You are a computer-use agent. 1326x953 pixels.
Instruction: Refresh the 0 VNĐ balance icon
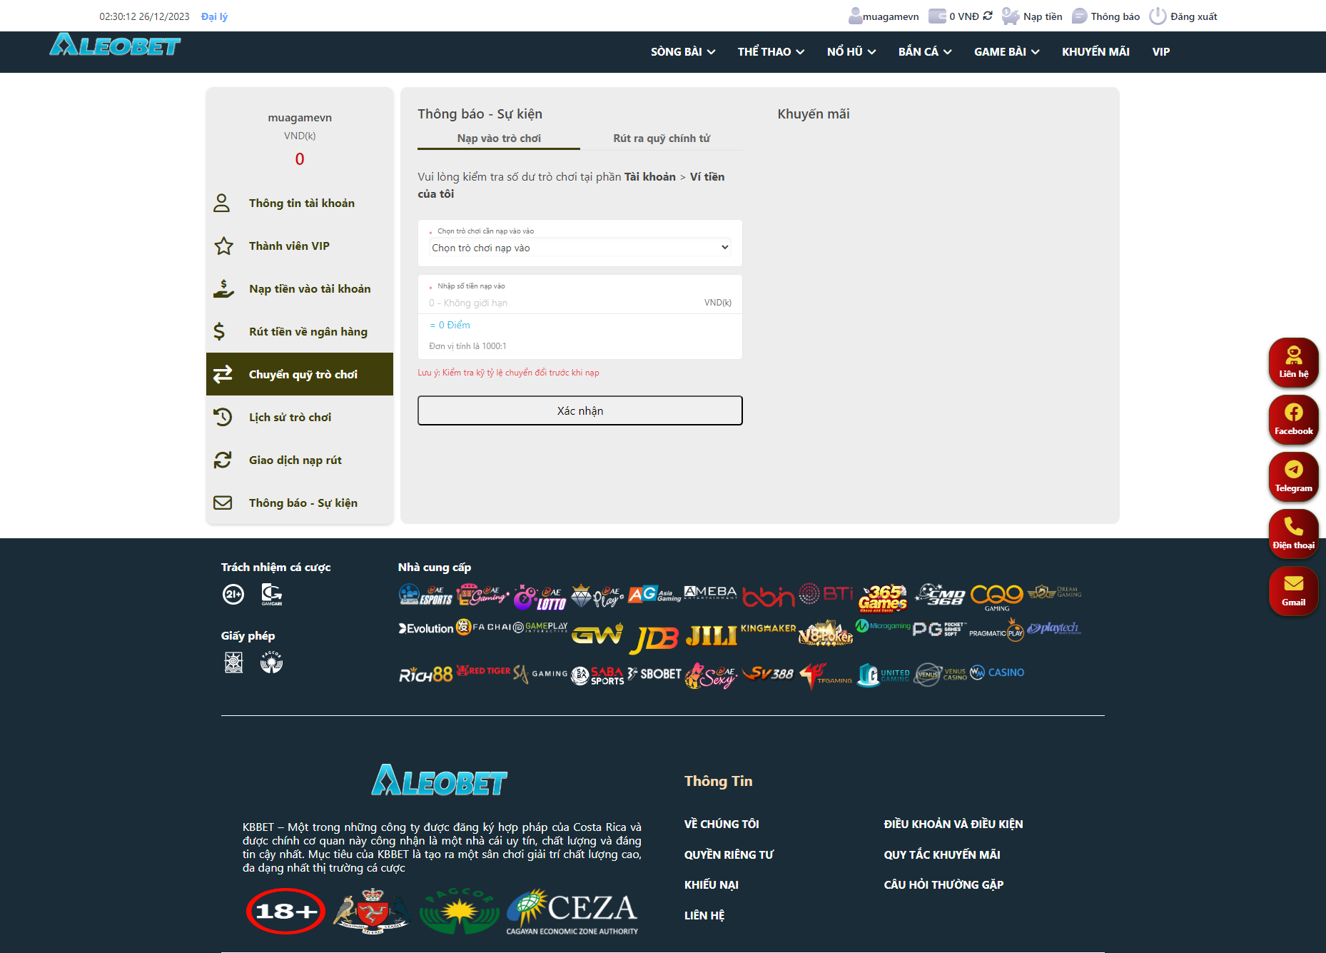pyautogui.click(x=988, y=16)
